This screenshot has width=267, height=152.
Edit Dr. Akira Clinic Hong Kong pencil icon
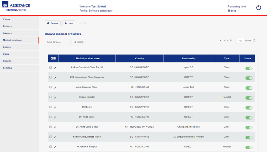[55, 117]
